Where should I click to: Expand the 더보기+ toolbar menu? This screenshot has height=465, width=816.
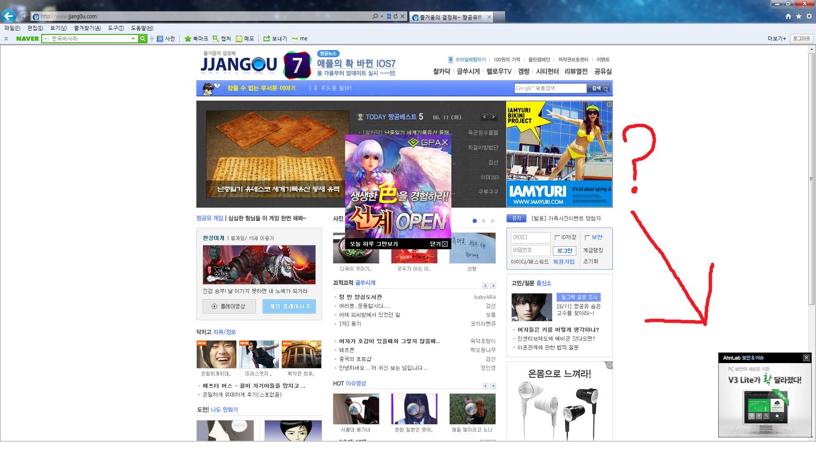(776, 39)
